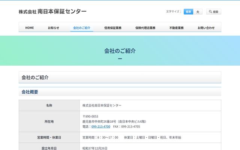Screen dimensions: 240x150
Task: Click the FAX：099-213-4705 text
Action: (126, 127)
